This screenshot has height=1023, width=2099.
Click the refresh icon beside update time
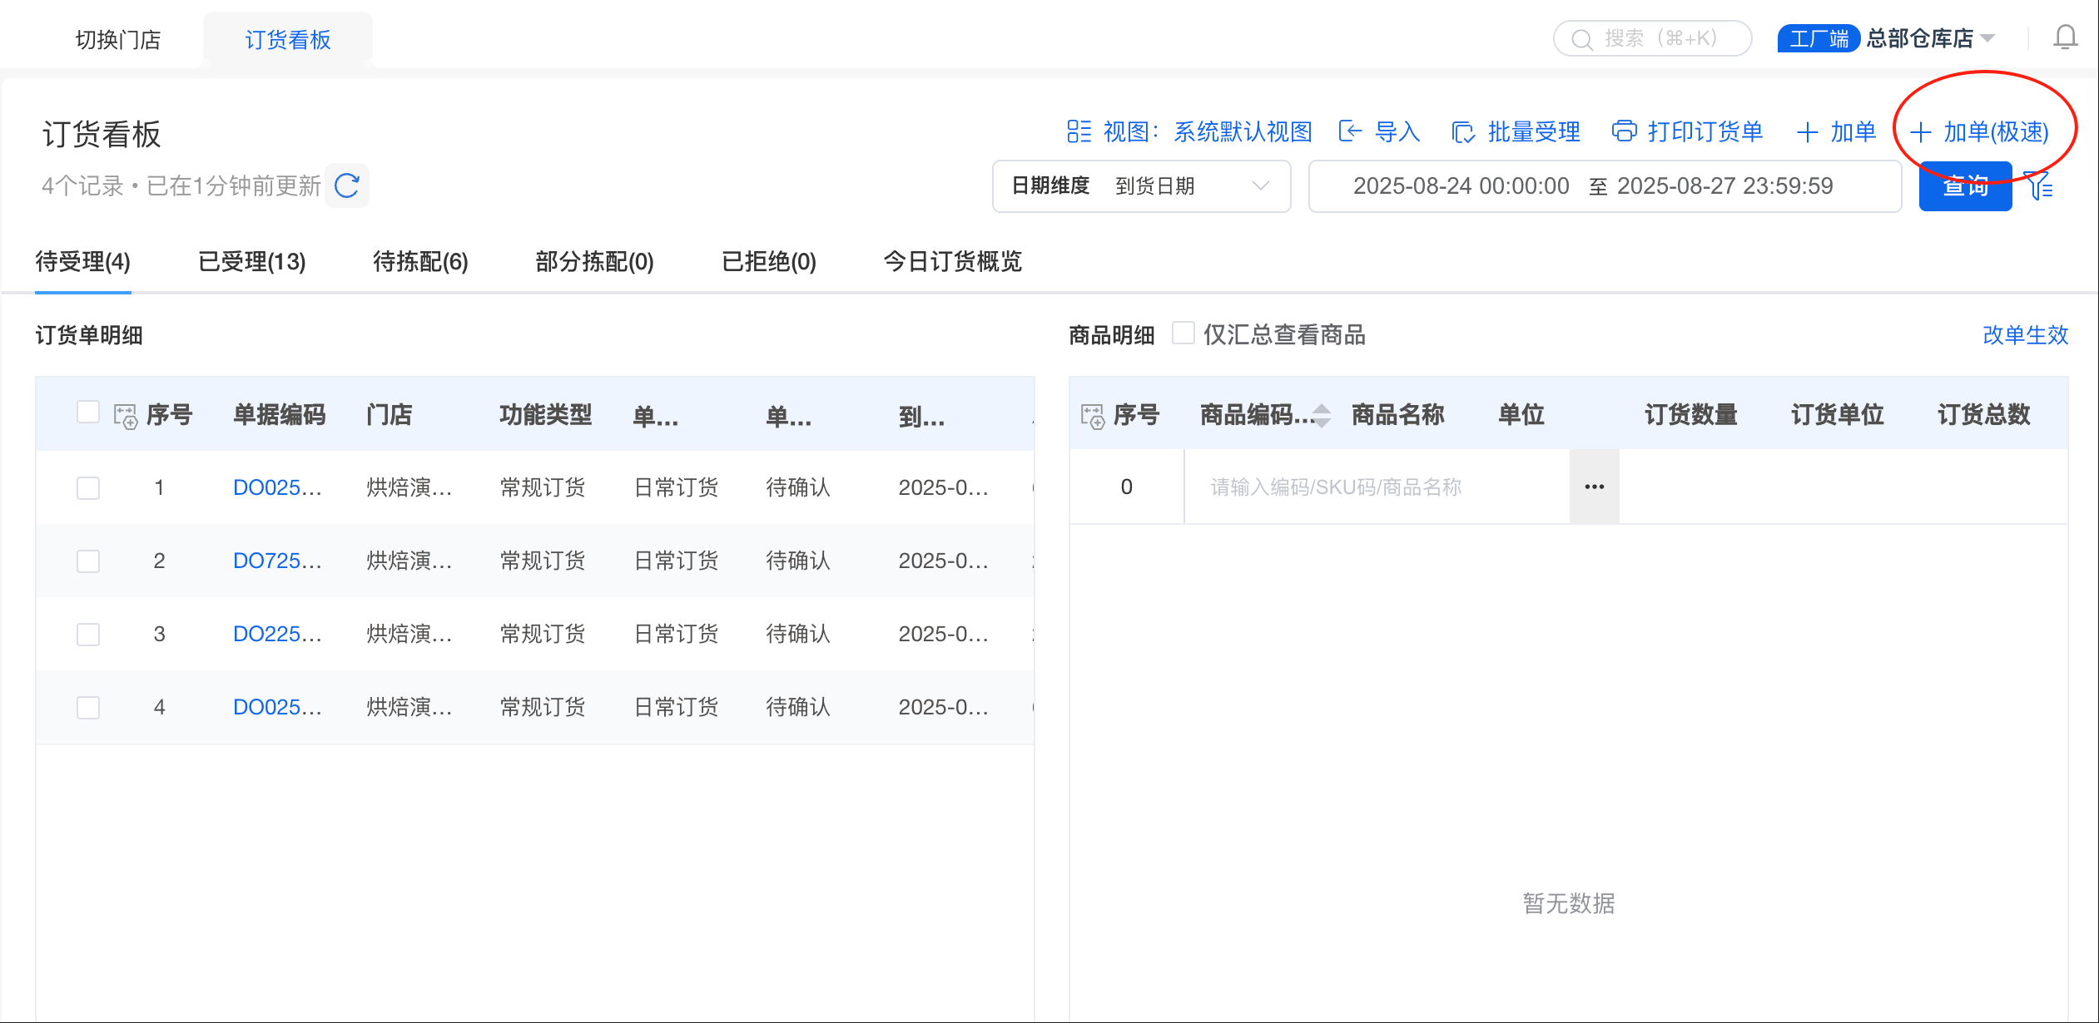tap(346, 185)
